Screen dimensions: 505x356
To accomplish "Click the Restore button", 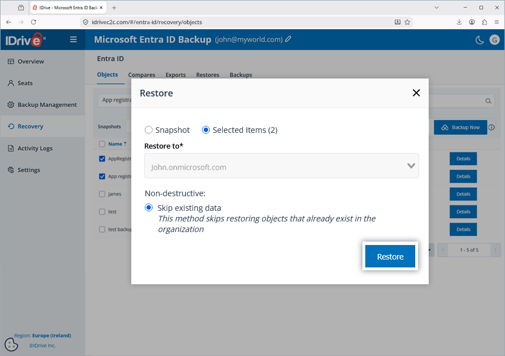I will pos(390,256).
